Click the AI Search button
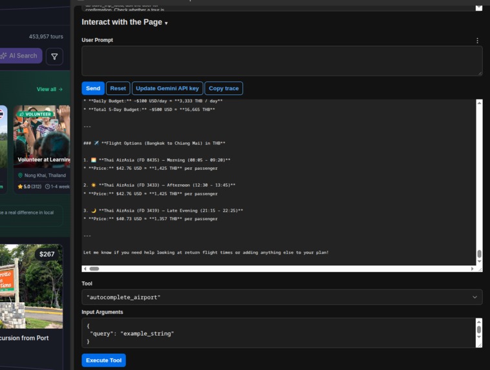The height and width of the screenshot is (370, 490). pos(21,56)
